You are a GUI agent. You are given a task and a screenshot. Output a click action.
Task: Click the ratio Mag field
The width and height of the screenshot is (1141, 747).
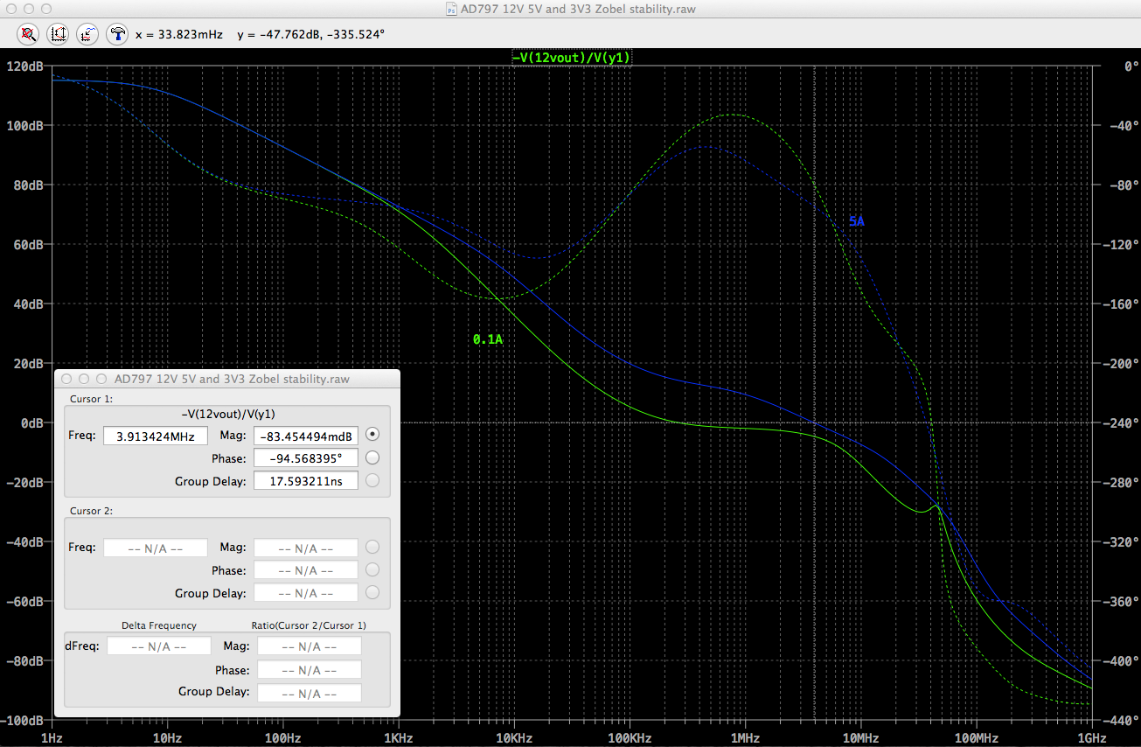[x=310, y=646]
